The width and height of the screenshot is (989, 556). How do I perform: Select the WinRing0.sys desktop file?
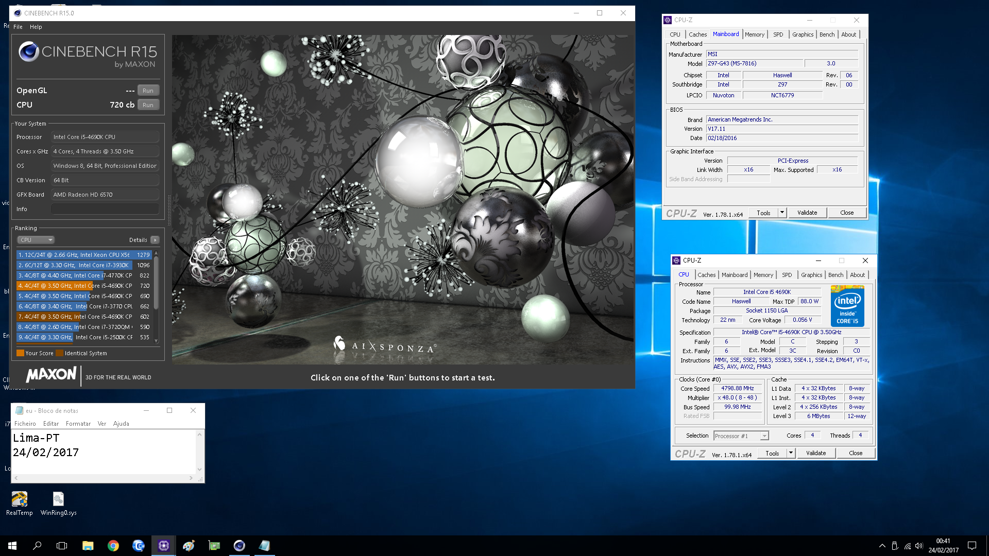pyautogui.click(x=58, y=503)
